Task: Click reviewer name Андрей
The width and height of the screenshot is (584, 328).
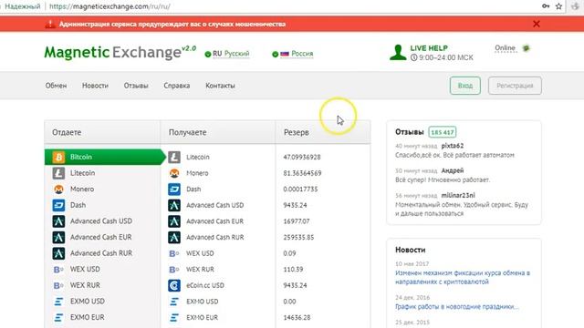Action: [x=453, y=170]
